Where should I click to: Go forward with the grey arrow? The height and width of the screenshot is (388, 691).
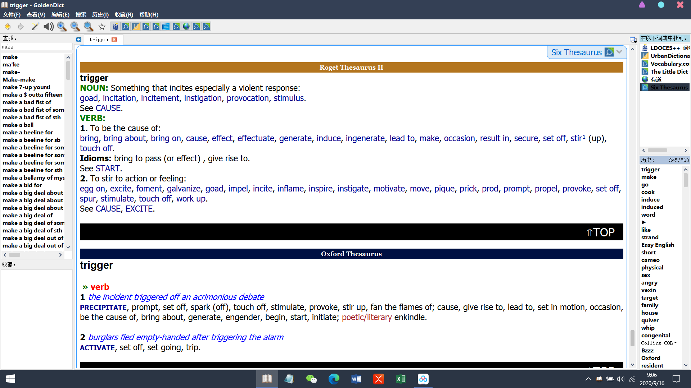[21, 27]
